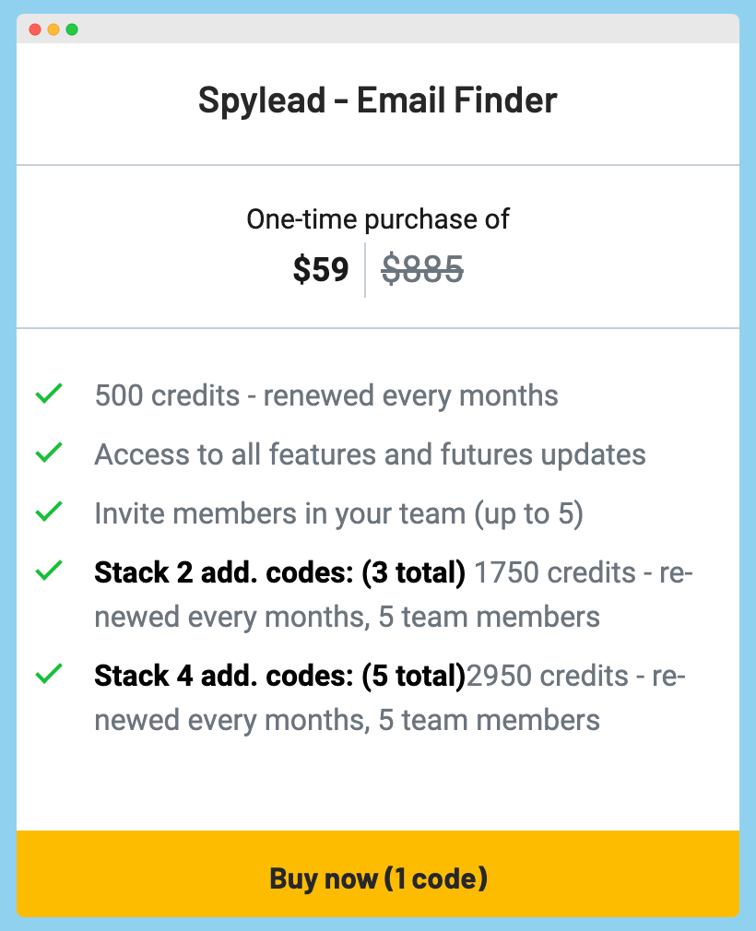Select the Invite members in your team line
756x931 pixels.
click(338, 514)
